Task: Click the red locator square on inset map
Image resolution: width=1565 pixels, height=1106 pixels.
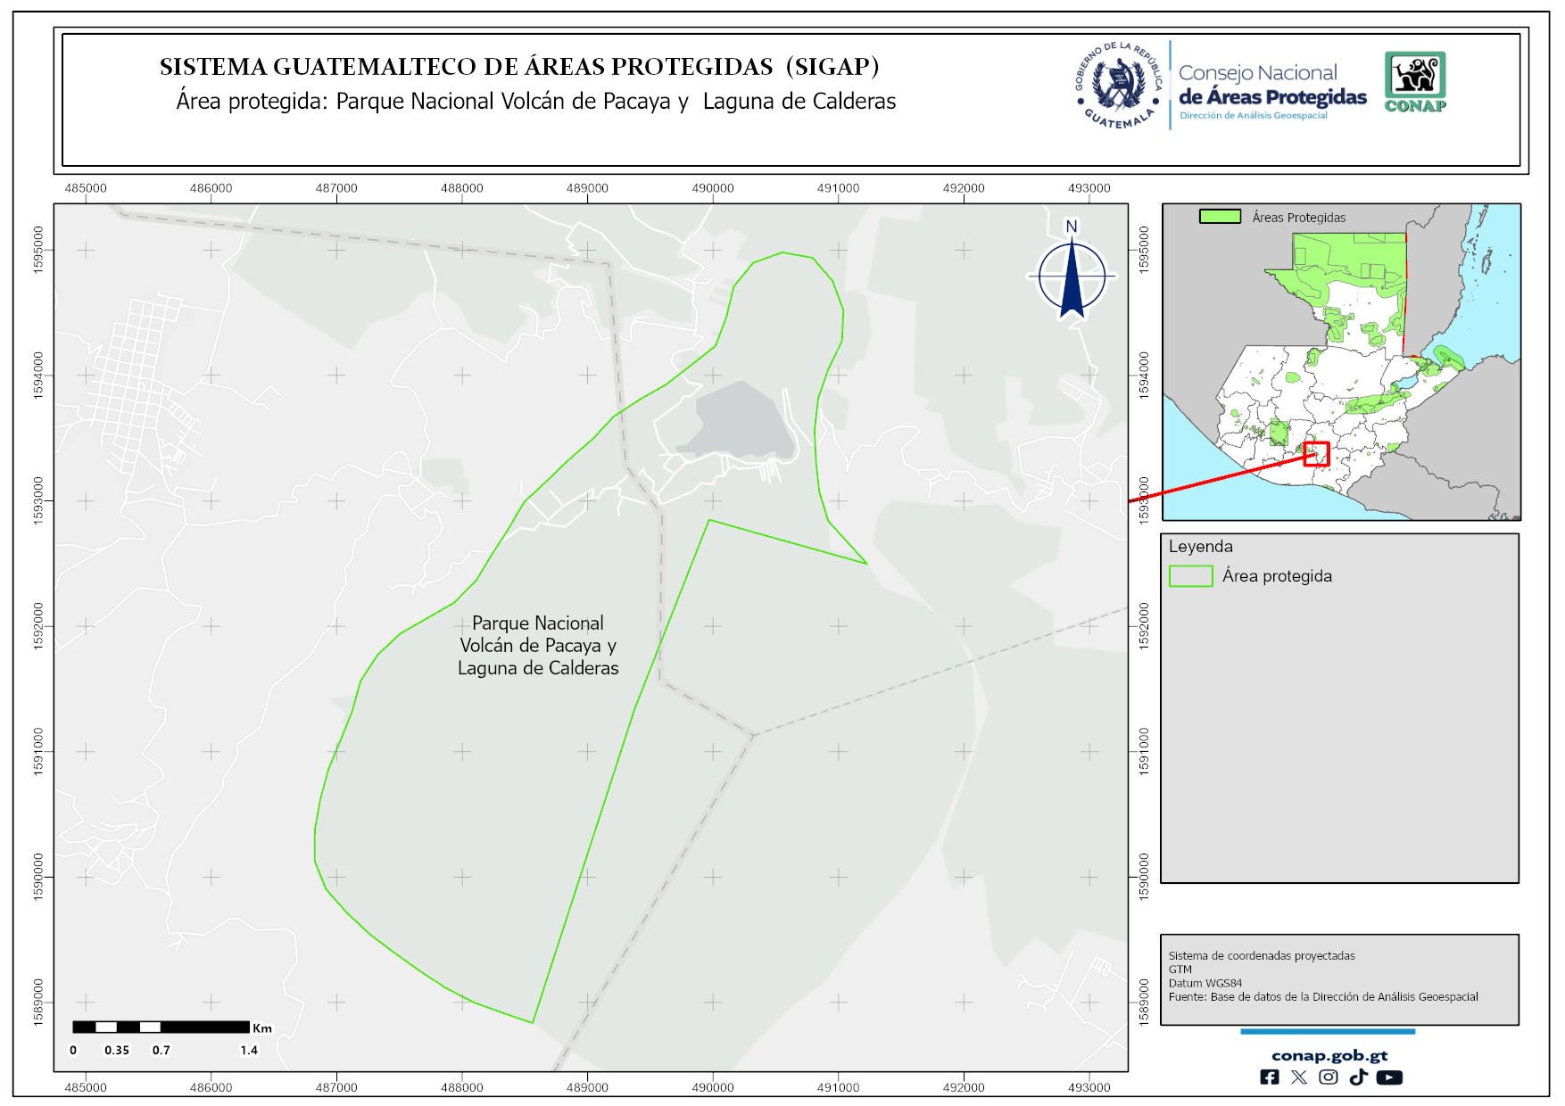Action: pyautogui.click(x=1316, y=454)
